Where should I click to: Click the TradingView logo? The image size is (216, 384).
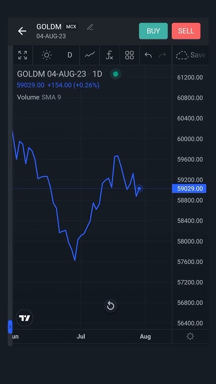click(x=25, y=318)
